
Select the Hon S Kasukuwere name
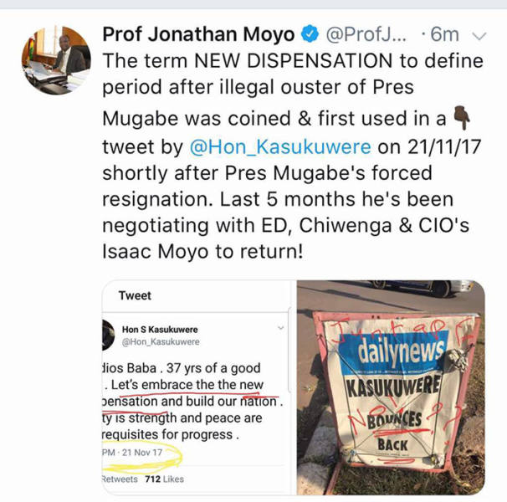pyautogui.click(x=160, y=330)
